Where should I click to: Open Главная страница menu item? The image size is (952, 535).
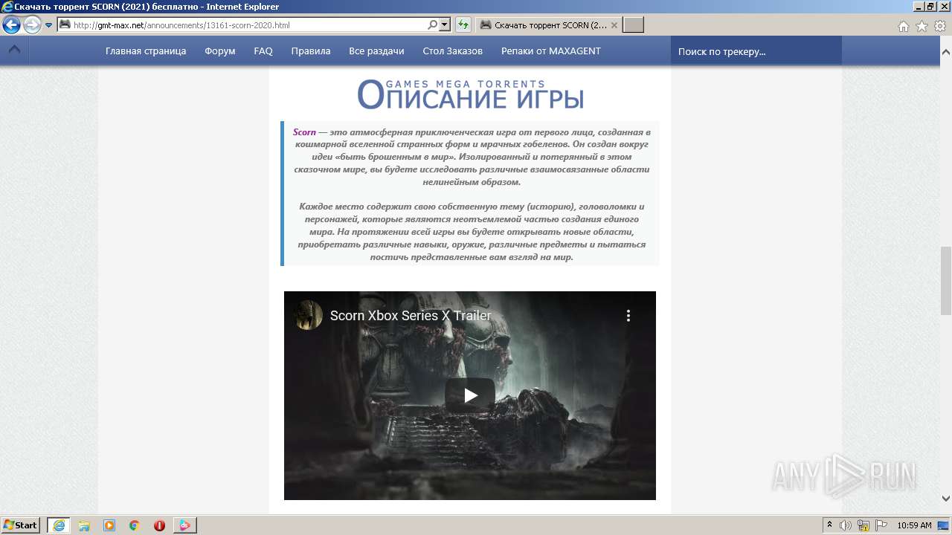[146, 51]
